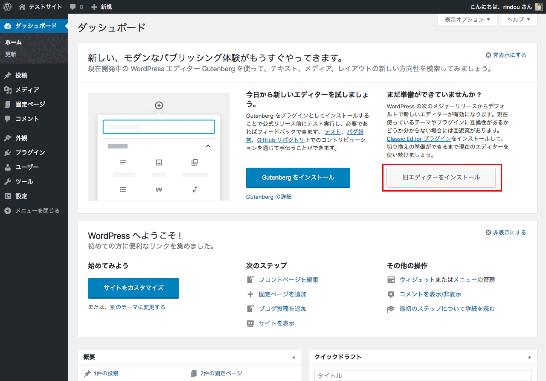This screenshot has width=546, height=381.
Task: Click the 1件の投稿 link
Action: (x=106, y=374)
